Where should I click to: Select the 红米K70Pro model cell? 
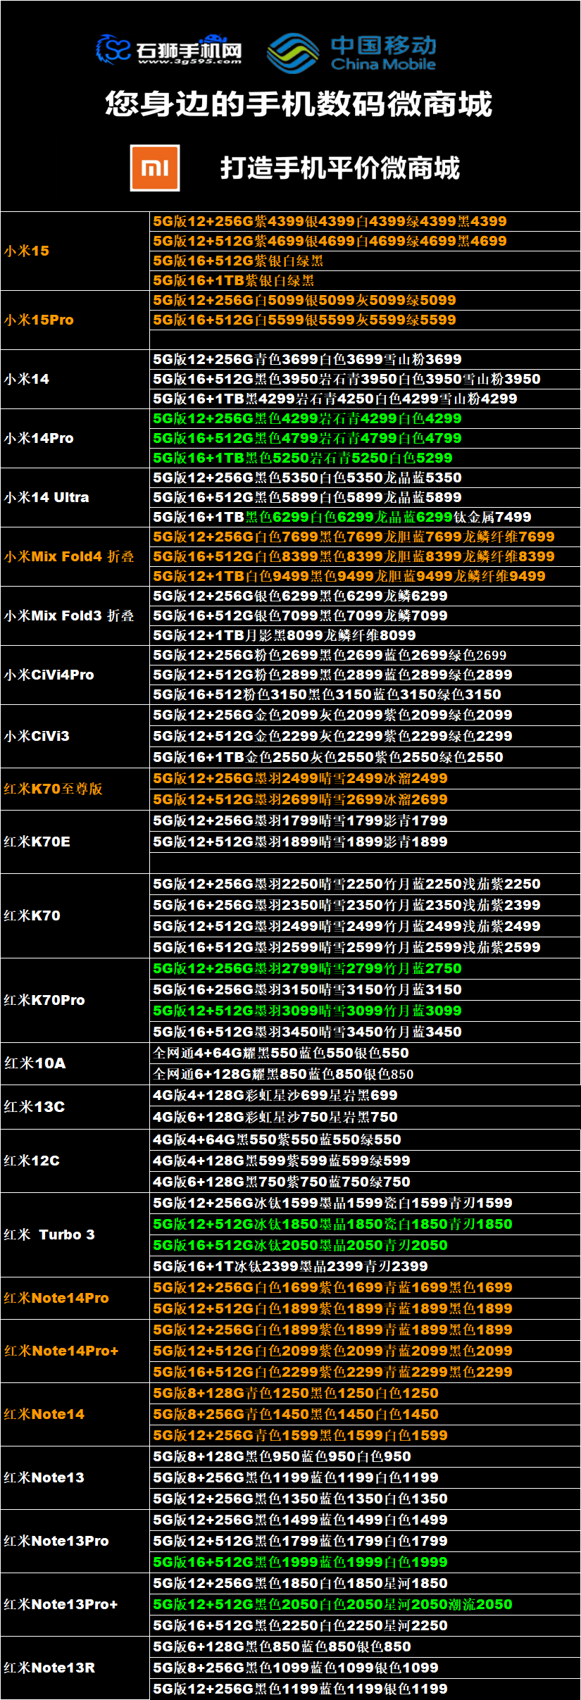tap(75, 1000)
